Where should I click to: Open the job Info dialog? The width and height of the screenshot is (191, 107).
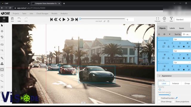[164, 19]
